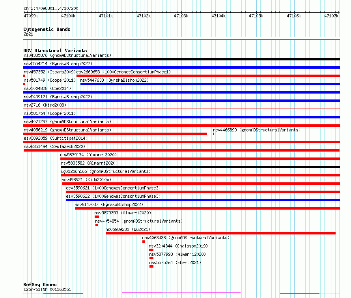Click the 47104k ruler tick label
The image size is (351, 298).
coord(218,16)
